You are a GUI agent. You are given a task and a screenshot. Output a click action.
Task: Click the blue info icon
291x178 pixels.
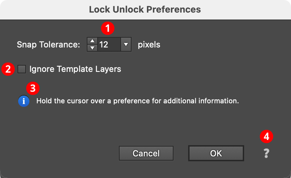24,101
